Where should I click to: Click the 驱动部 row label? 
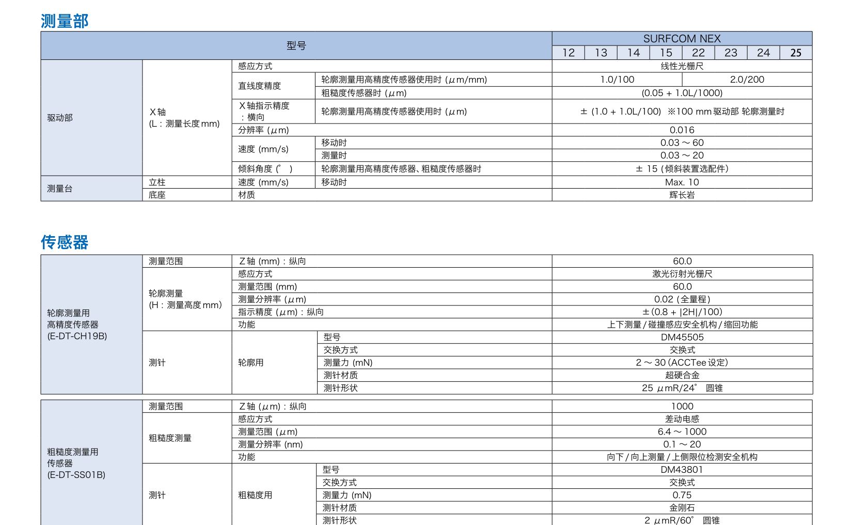pyautogui.click(x=91, y=118)
